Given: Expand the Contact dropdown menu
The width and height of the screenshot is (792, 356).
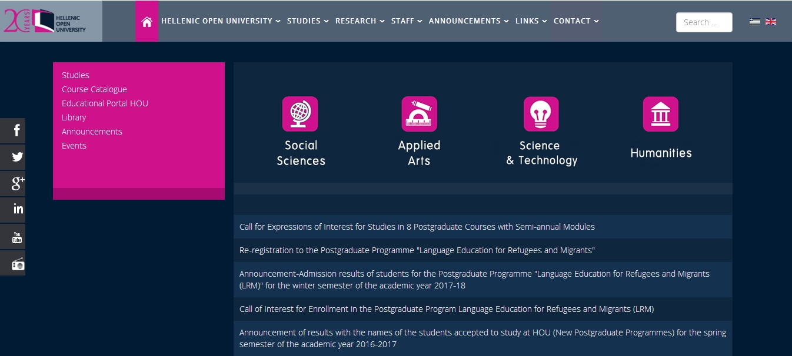Looking at the screenshot, I should click(x=576, y=21).
